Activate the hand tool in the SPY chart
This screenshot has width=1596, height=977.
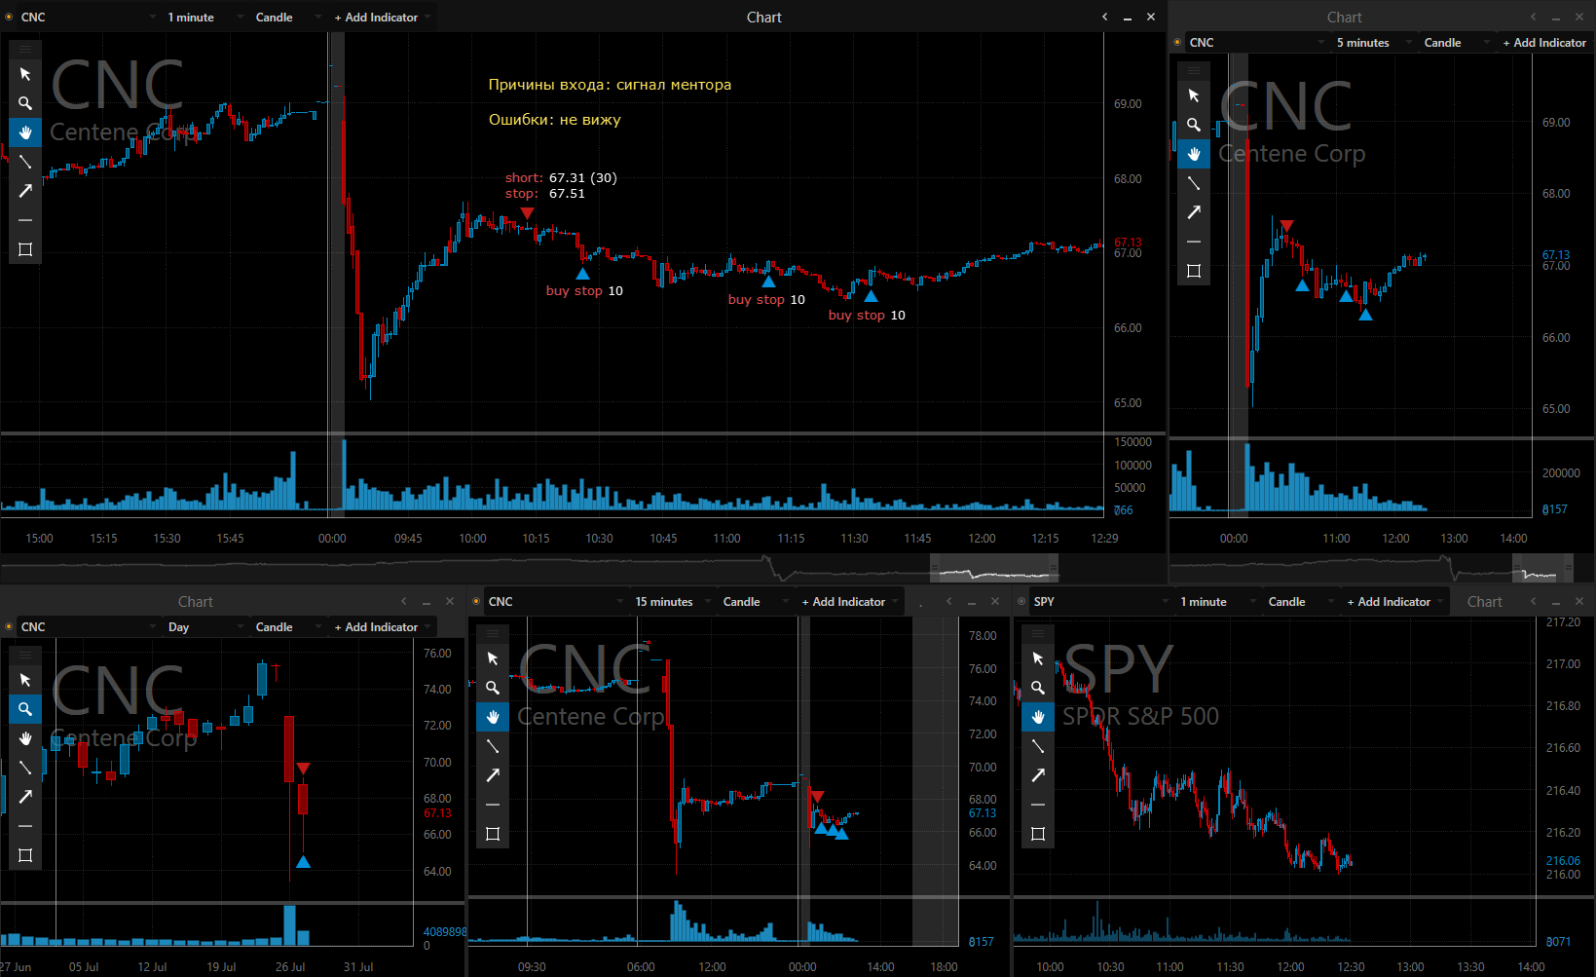tap(1038, 717)
